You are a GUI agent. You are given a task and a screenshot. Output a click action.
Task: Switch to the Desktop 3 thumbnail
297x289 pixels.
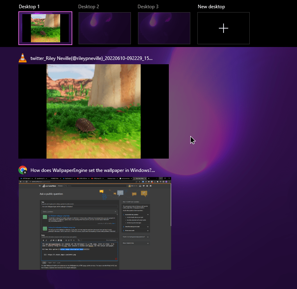pyautogui.click(x=164, y=28)
